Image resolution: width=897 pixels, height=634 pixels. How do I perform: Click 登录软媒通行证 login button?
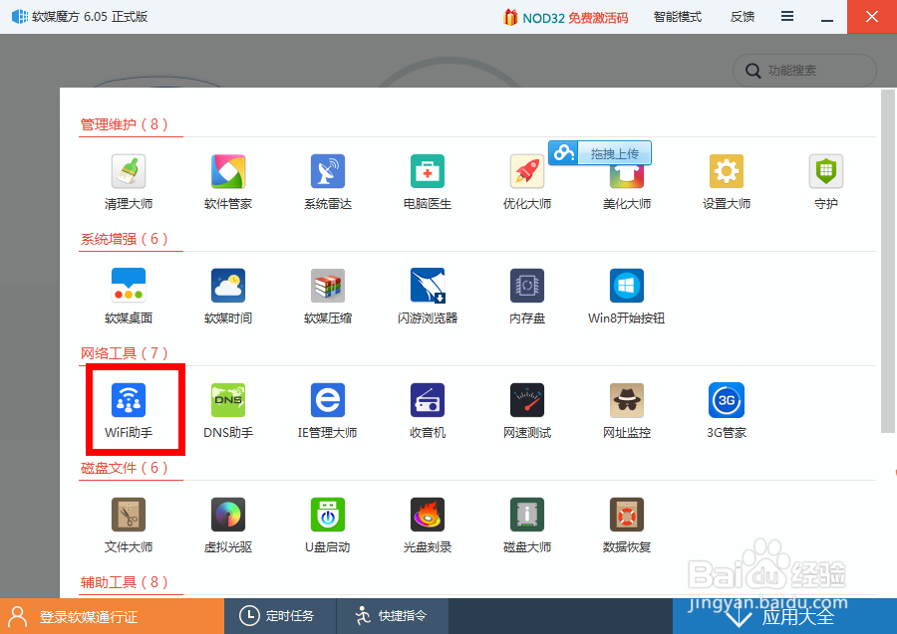tap(112, 616)
